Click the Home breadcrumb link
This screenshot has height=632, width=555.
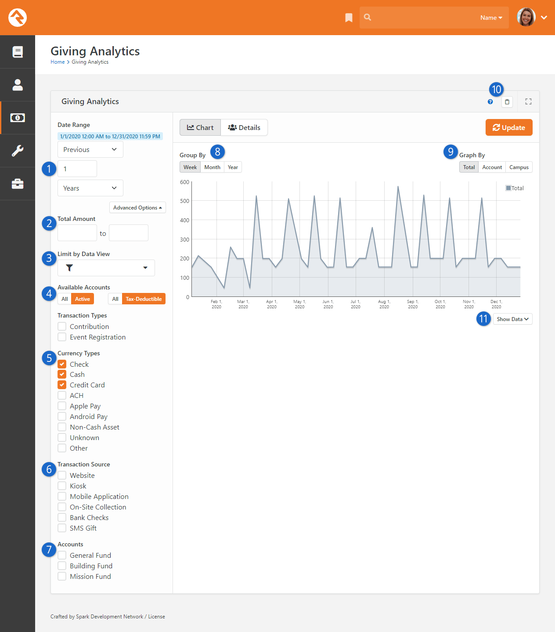[58, 62]
